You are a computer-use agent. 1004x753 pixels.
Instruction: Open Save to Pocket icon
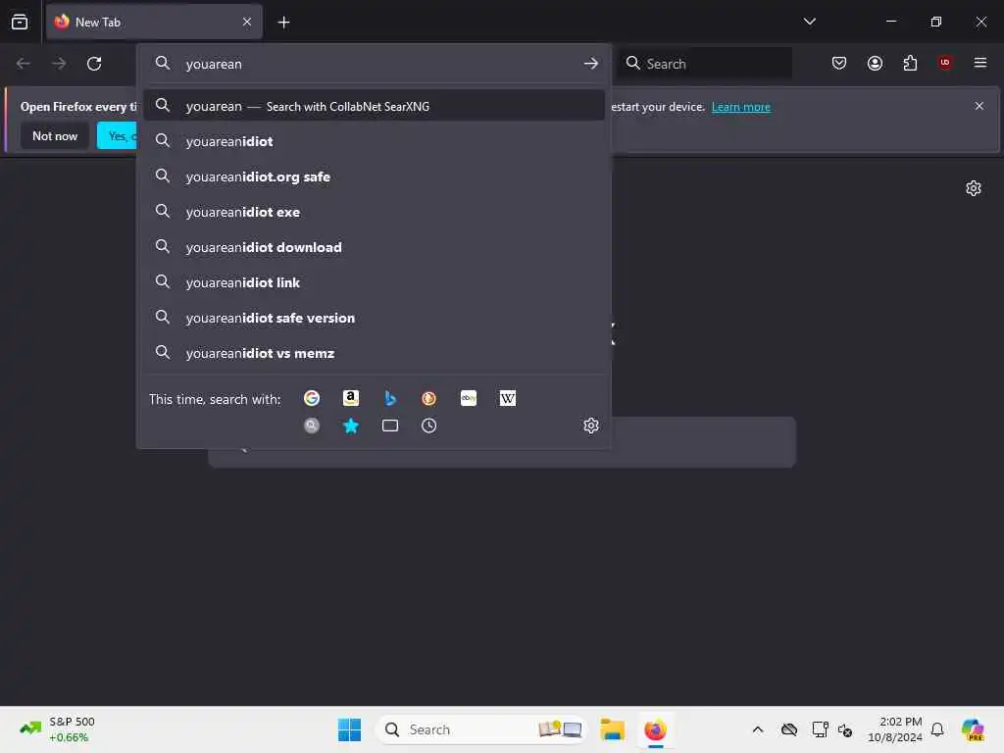(x=839, y=63)
